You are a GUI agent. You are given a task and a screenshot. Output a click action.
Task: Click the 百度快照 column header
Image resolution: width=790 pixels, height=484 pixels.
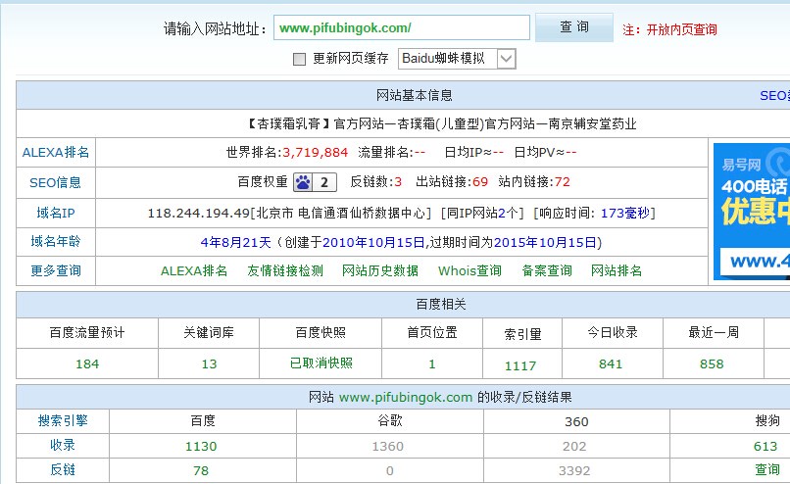321,332
